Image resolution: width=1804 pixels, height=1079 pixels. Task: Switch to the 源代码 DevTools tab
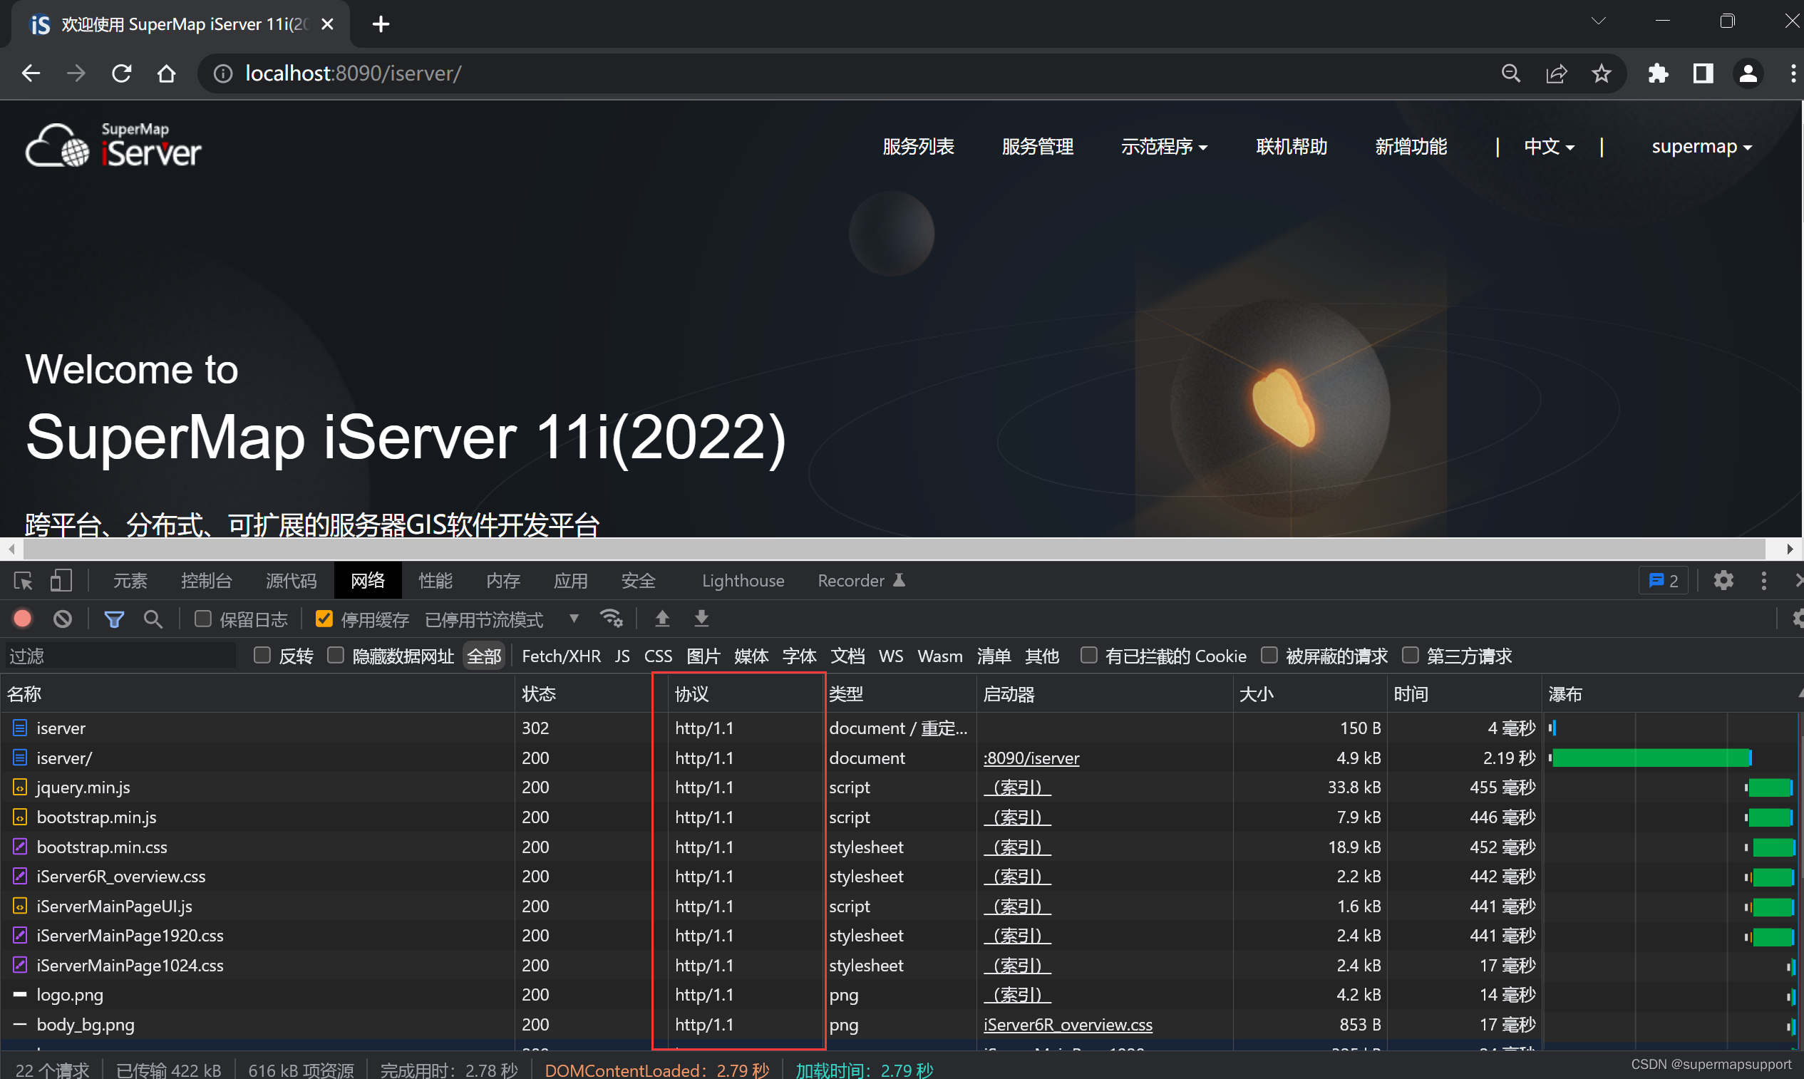(x=291, y=581)
